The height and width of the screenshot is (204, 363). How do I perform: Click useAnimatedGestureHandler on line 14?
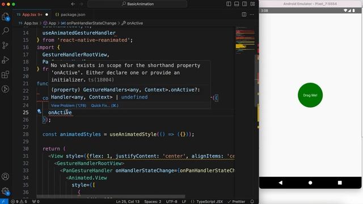tap(79, 33)
